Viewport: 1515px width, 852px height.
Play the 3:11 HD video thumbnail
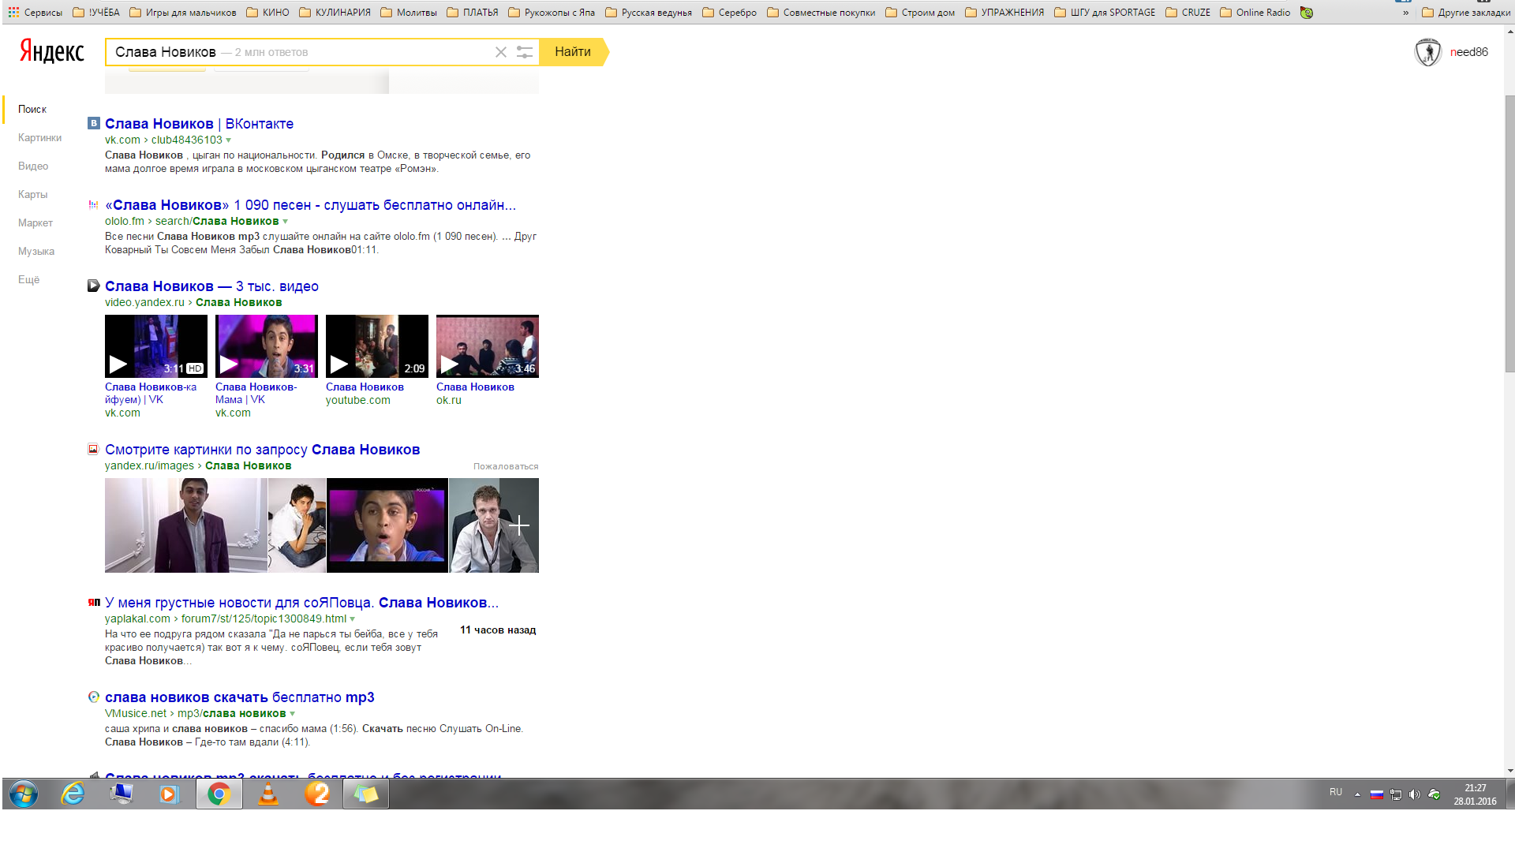156,346
